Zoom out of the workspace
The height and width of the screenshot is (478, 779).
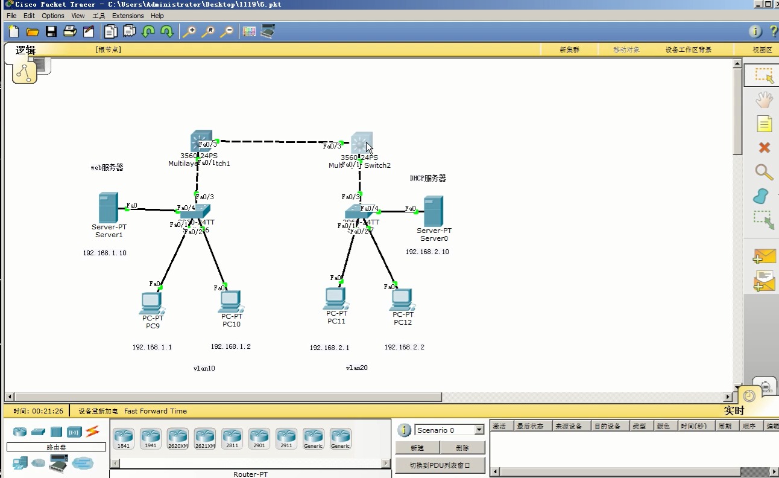tap(227, 32)
